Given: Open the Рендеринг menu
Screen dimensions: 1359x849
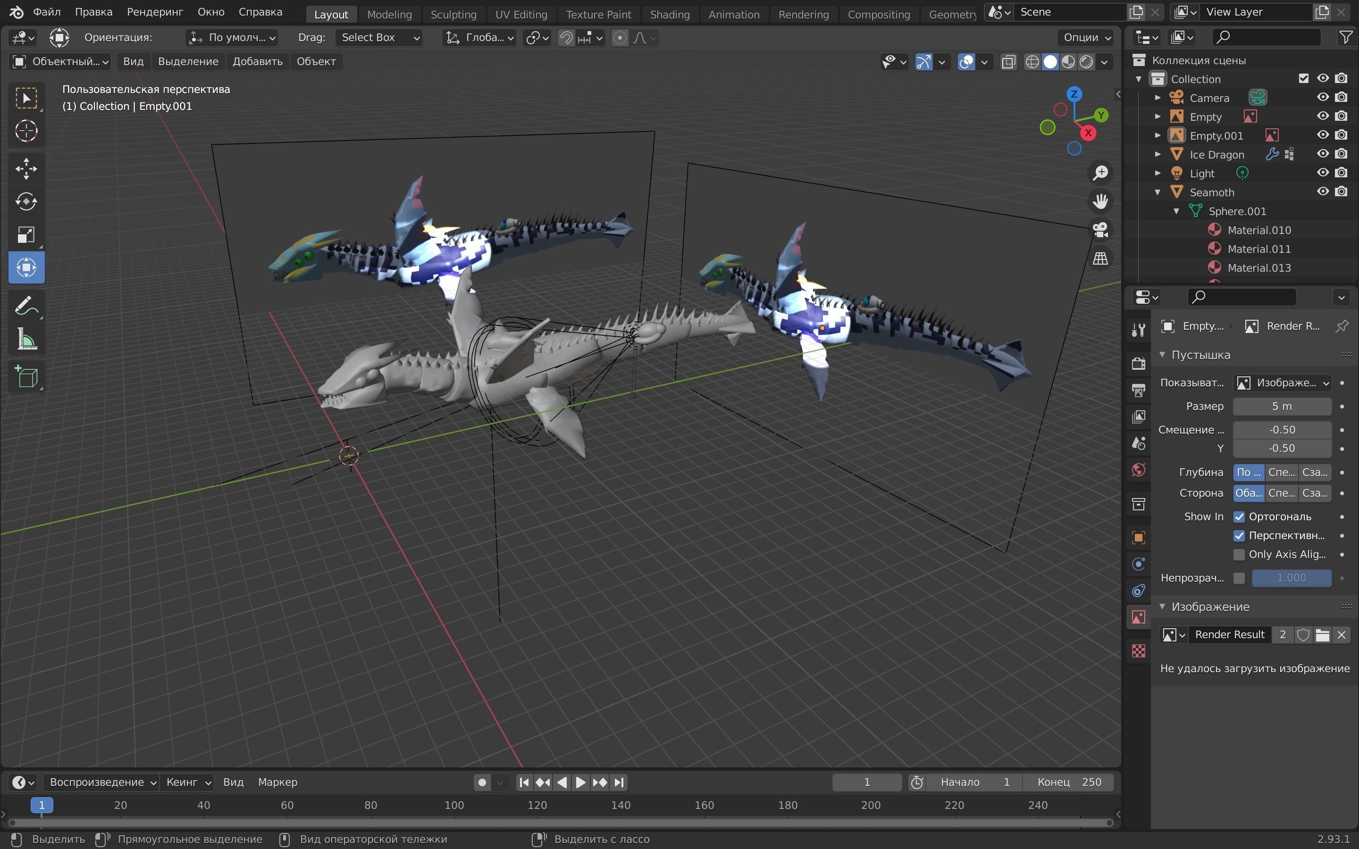Looking at the screenshot, I should click(x=155, y=12).
